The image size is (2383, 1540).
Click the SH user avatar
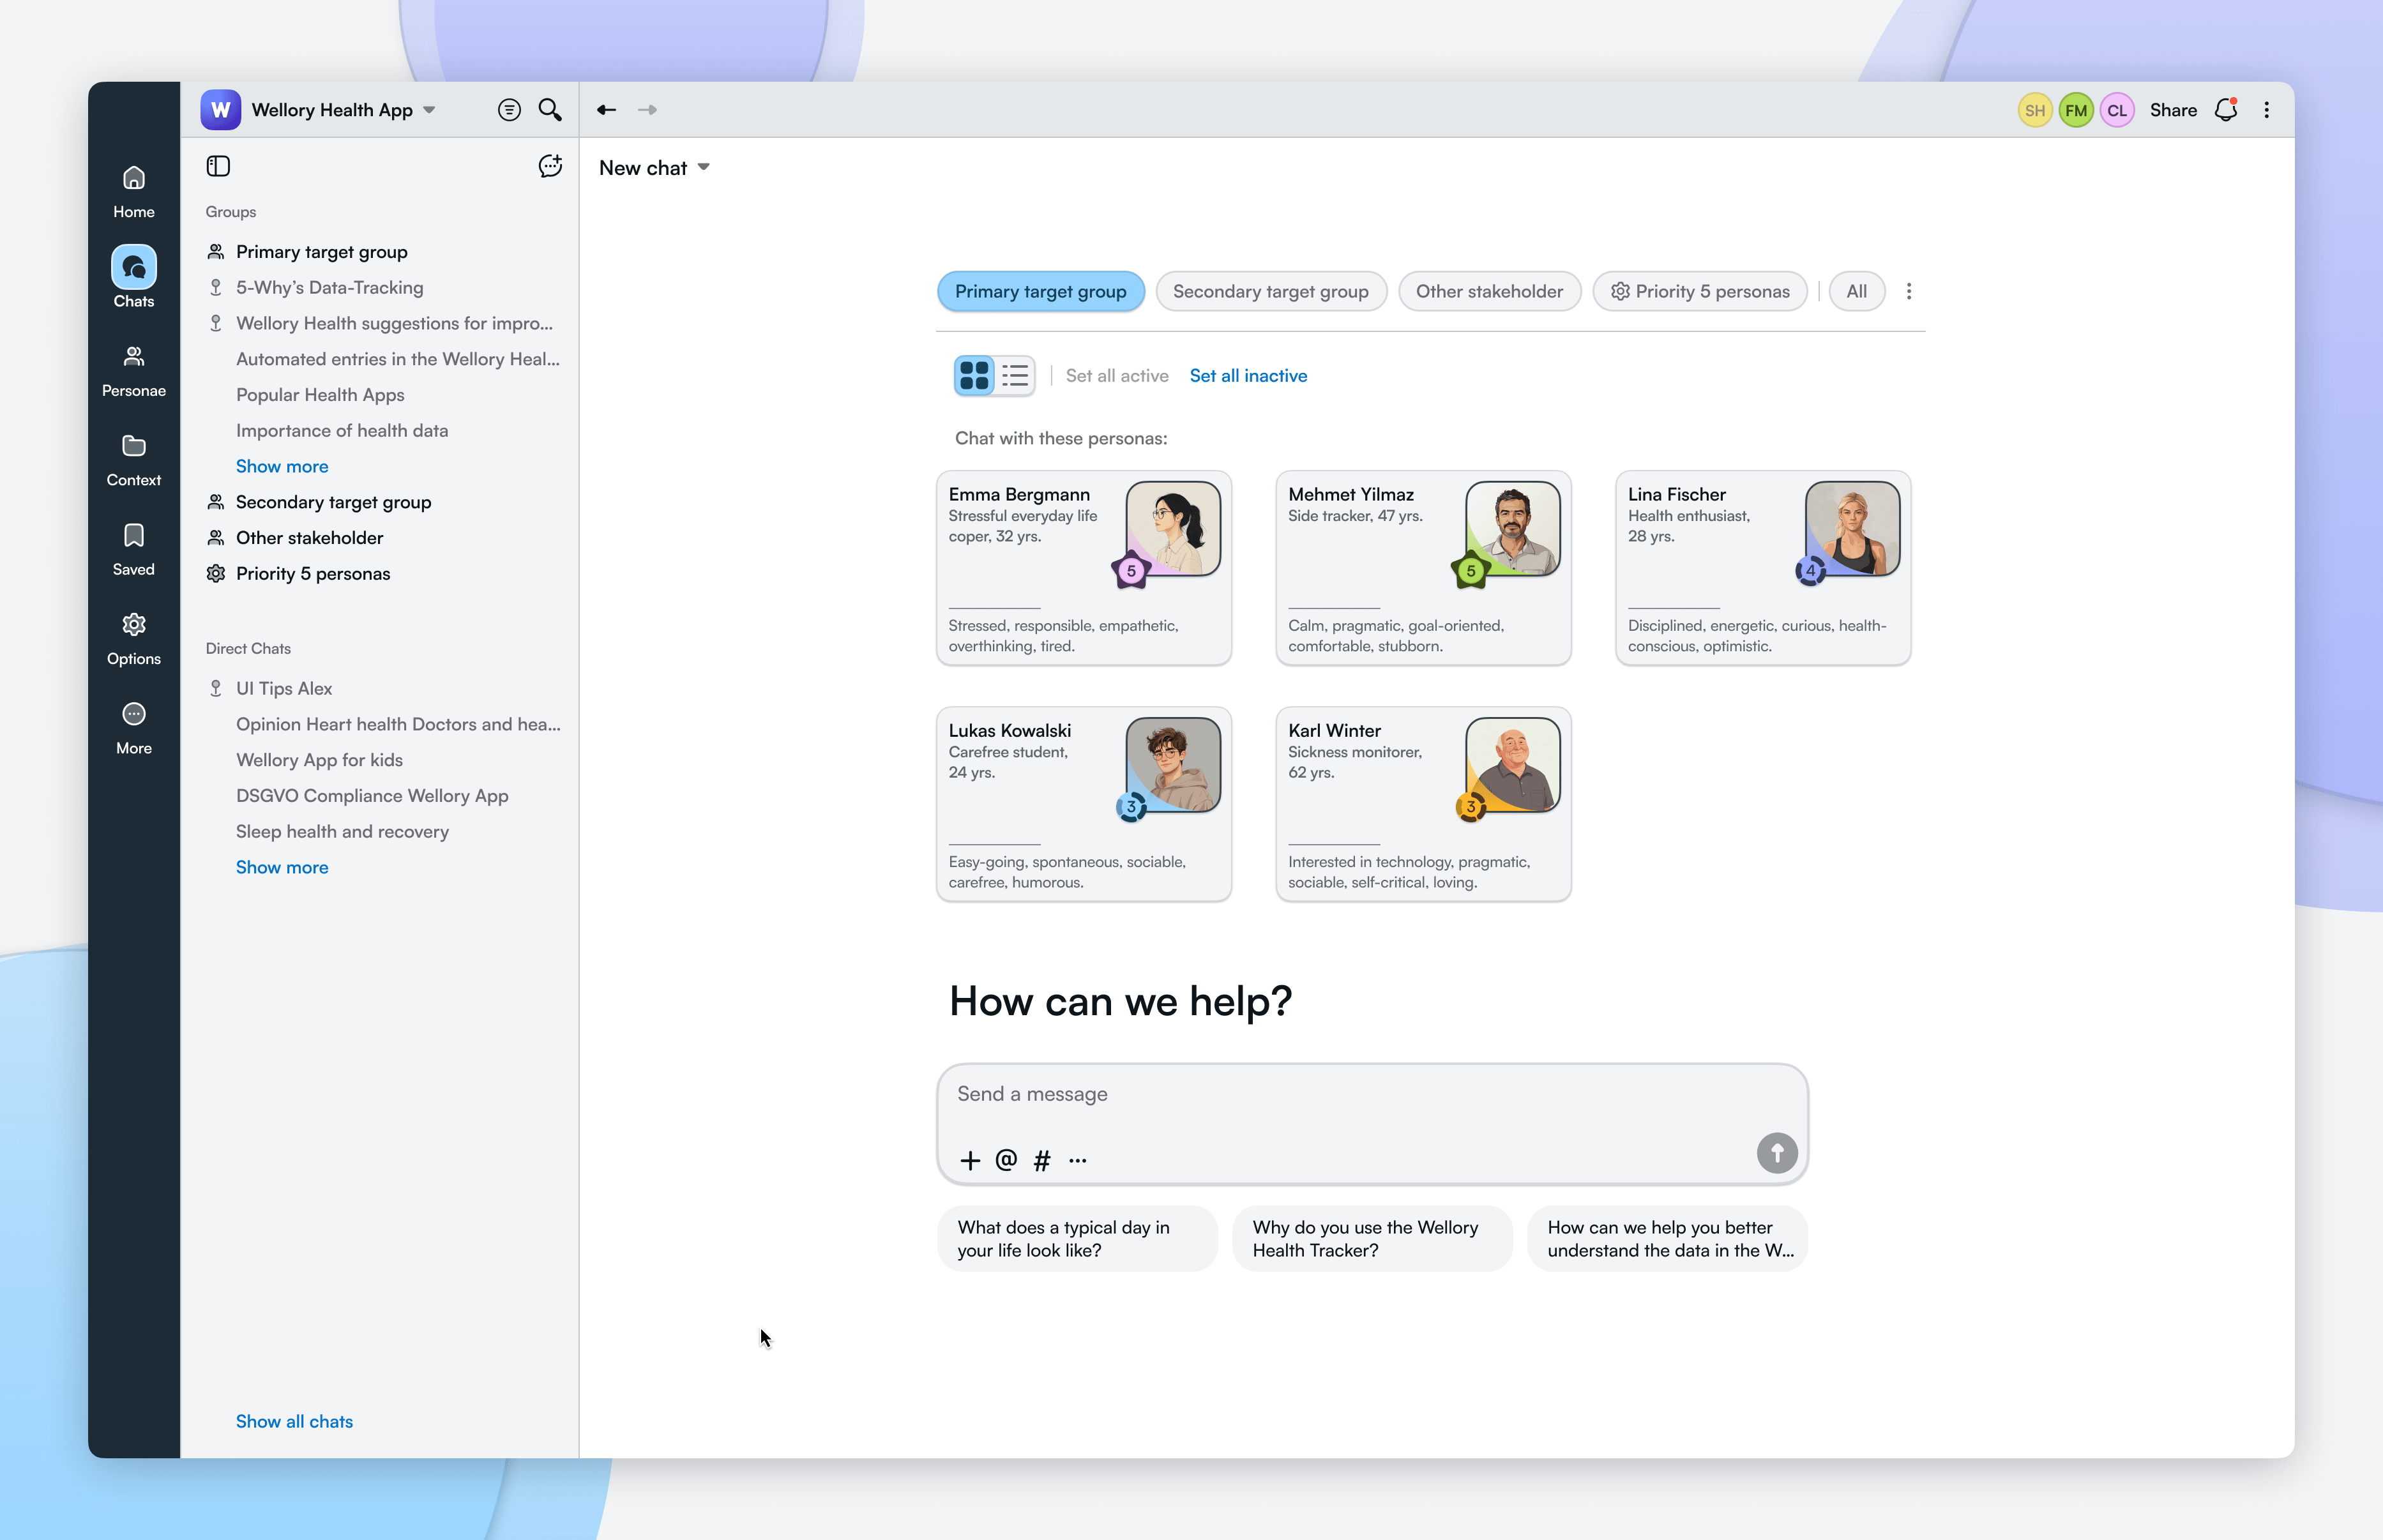point(2035,110)
